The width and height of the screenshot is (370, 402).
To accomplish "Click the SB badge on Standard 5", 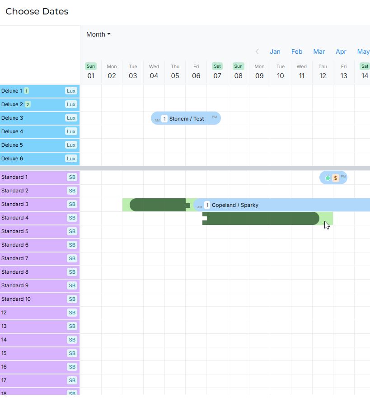I will (x=72, y=231).
